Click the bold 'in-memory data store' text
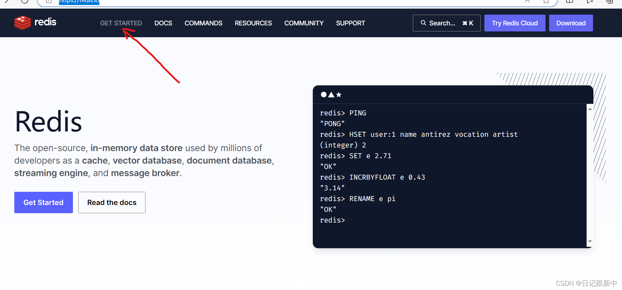 pyautogui.click(x=137, y=148)
